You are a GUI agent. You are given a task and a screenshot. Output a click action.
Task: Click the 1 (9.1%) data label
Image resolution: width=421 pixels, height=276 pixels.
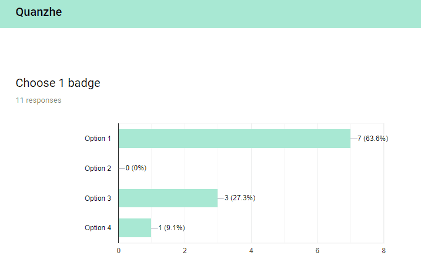pyautogui.click(x=172, y=228)
